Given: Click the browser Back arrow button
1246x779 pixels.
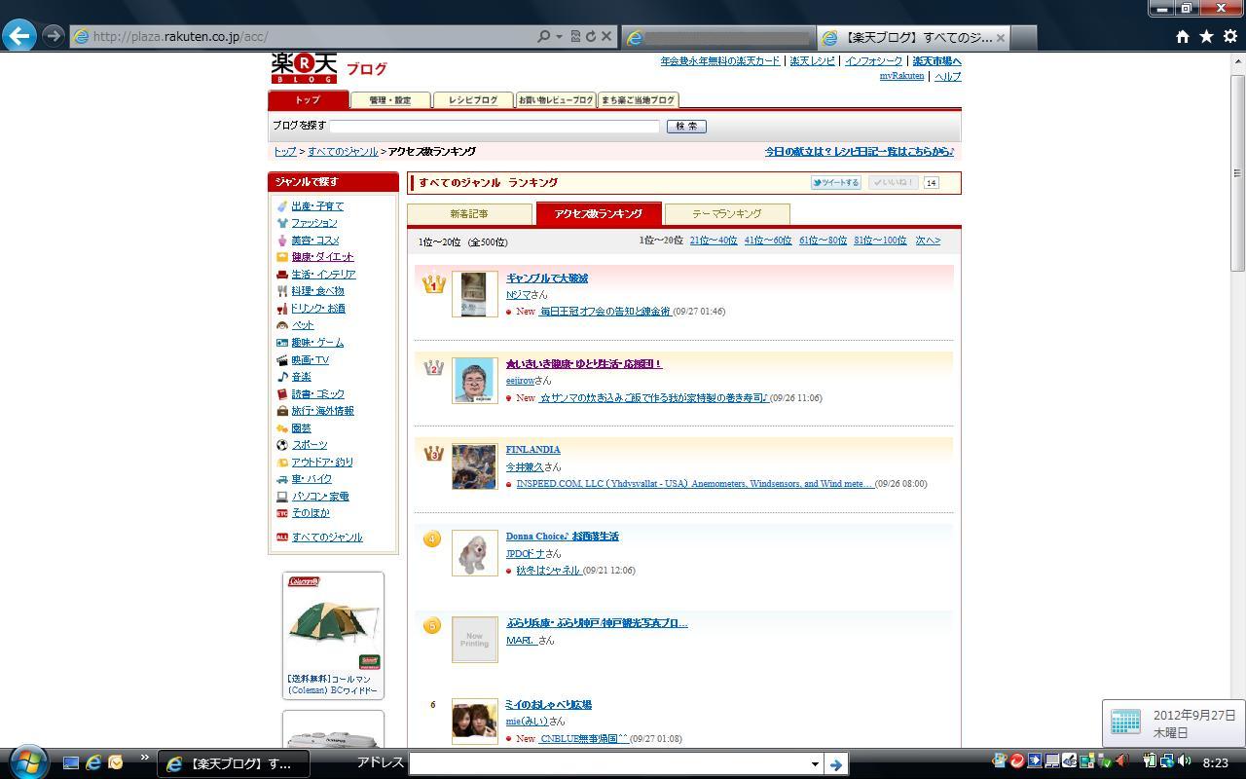Looking at the screenshot, I should pos(19,36).
